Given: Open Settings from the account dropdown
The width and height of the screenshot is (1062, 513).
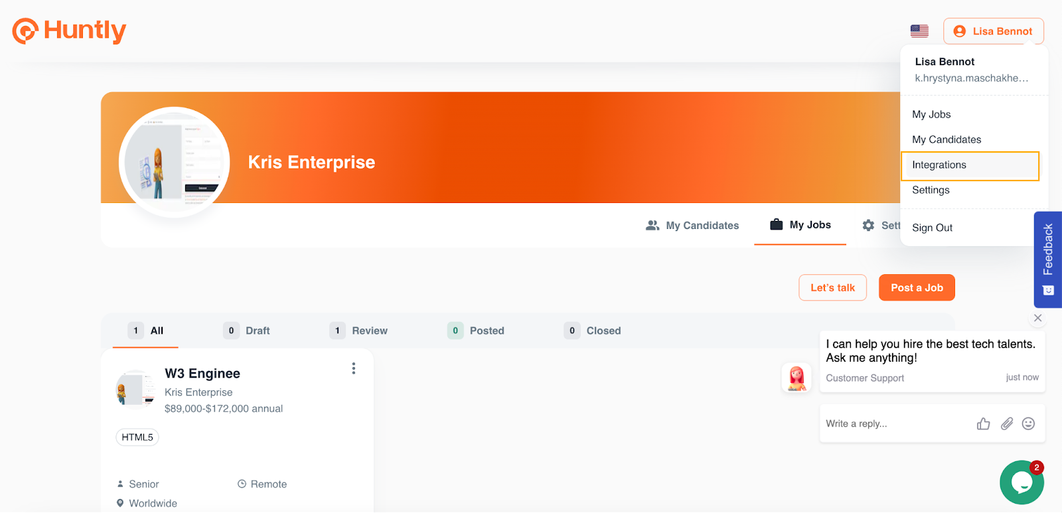Looking at the screenshot, I should pos(931,190).
